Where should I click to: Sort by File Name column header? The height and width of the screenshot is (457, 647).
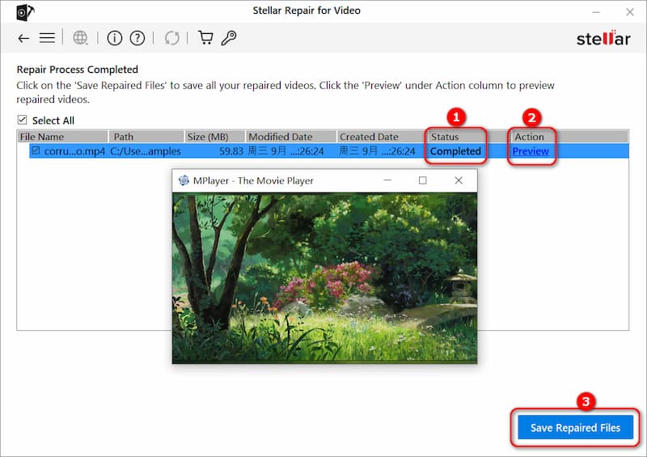point(62,137)
